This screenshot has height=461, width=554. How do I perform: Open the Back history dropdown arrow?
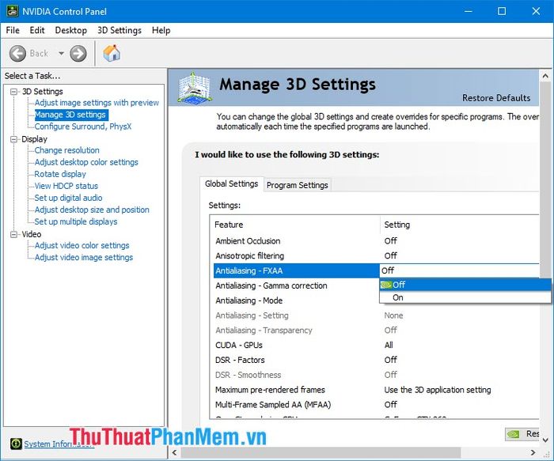point(61,54)
